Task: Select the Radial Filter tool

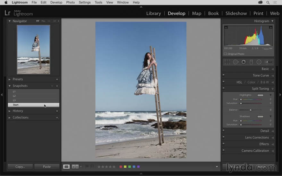Action: pos(259,62)
